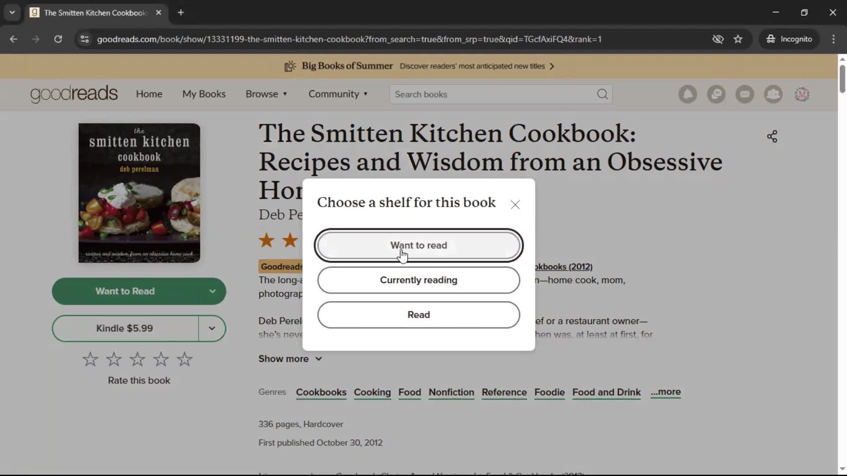
Task: Open the notifications bell icon
Action: pyautogui.click(x=687, y=94)
